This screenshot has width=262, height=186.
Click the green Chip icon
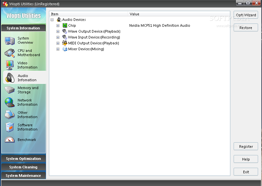pyautogui.click(x=65, y=25)
